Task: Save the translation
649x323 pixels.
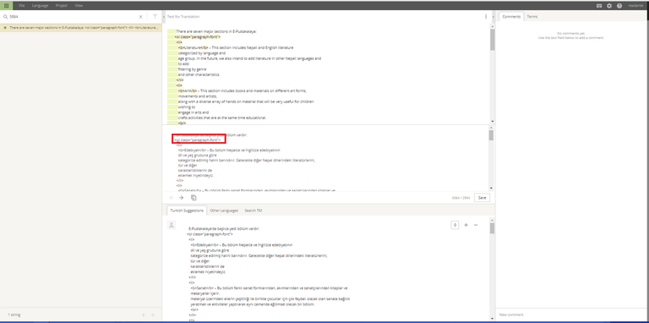Action: coord(482,198)
